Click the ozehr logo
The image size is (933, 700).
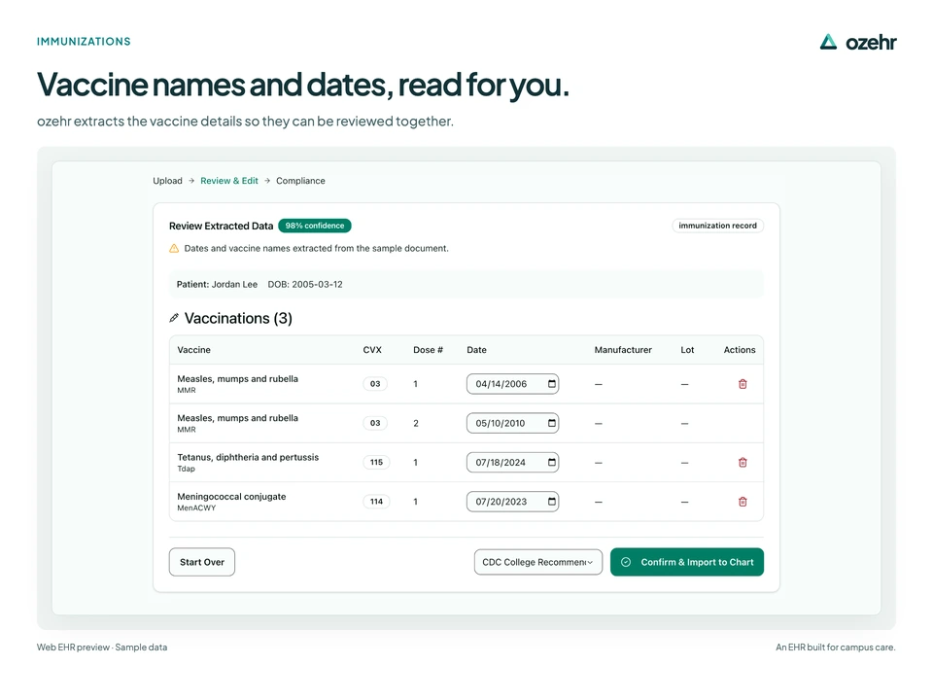click(x=857, y=42)
